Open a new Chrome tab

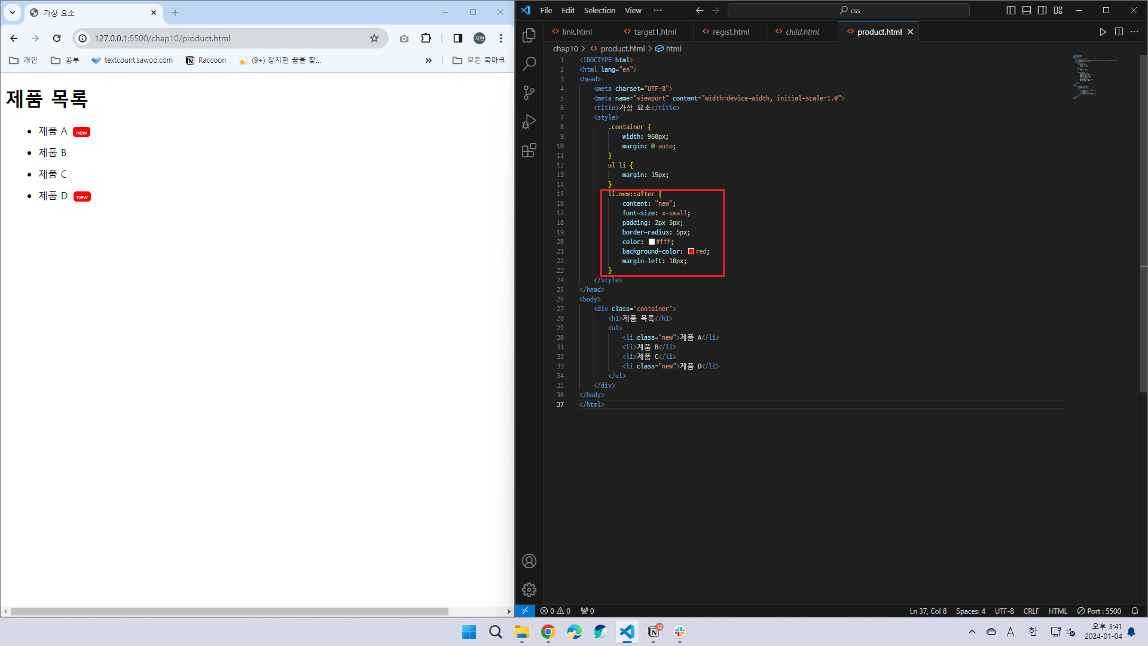pos(175,12)
